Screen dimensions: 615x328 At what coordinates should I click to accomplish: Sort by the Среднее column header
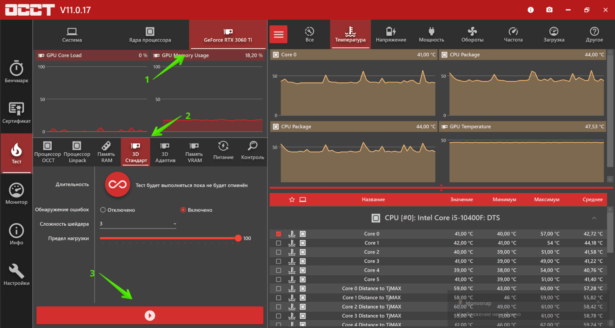pos(593,200)
